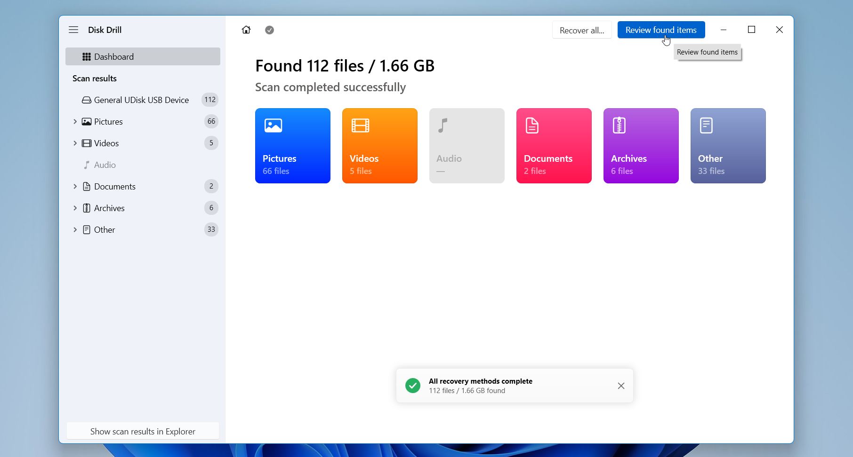Select General UDisk USB Device in the sidebar

(141, 100)
